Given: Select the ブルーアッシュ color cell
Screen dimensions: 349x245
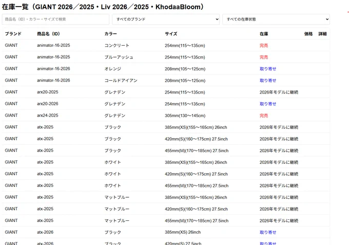Looking at the screenshot, I should [x=119, y=57].
